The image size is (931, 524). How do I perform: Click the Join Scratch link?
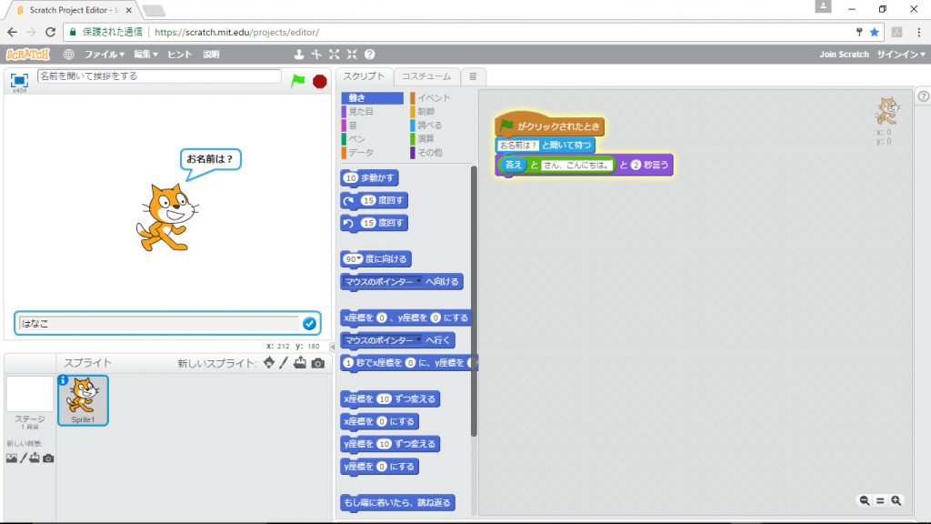coord(844,54)
